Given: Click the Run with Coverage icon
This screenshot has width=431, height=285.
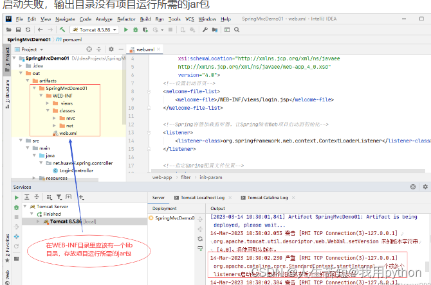Looking at the screenshot, I should 145,30.
